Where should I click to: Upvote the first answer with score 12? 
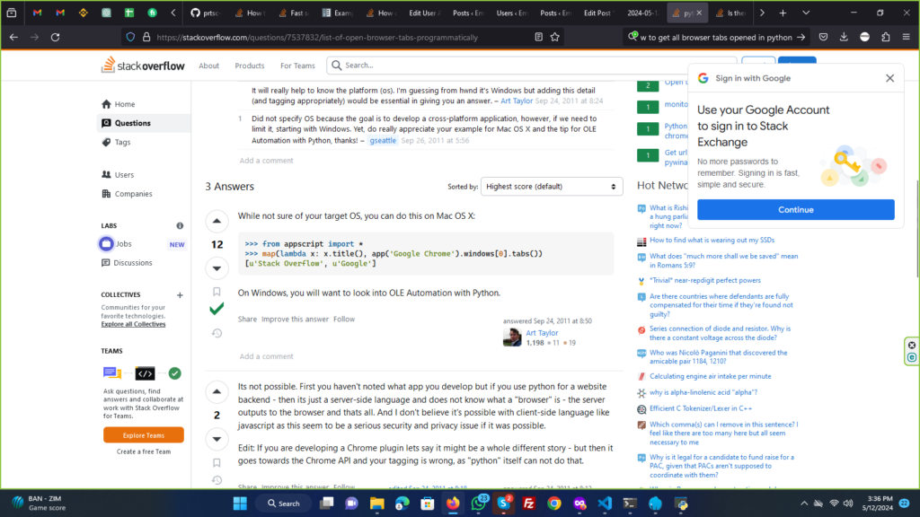tap(217, 221)
